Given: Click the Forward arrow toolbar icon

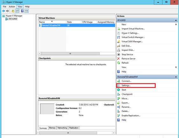Looking at the screenshot, I should click(8, 11).
